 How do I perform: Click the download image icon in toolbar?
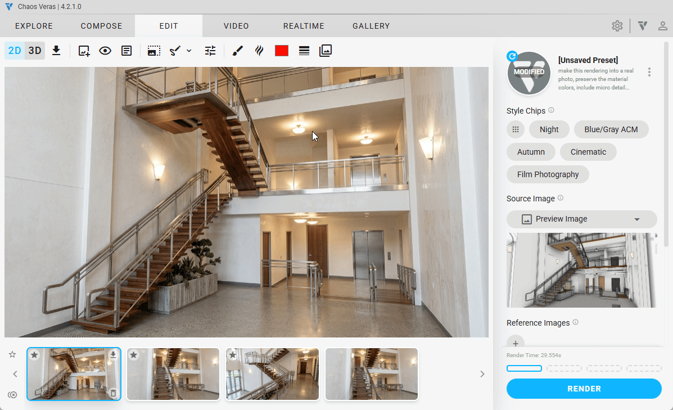[56, 51]
